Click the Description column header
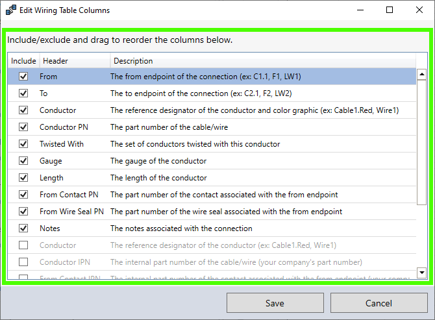Viewport: 435px width, 320px height. pos(263,61)
